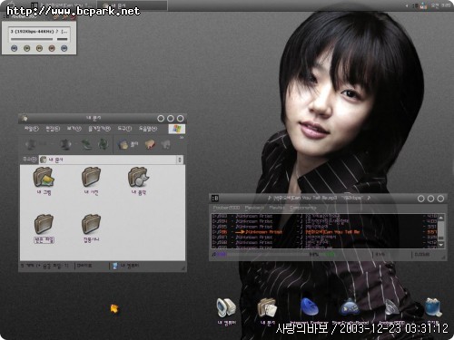Image resolution: width=454 pixels, height=340 pixels.
Task: Click playlist scrollbar down arrow
Action: click(441, 245)
